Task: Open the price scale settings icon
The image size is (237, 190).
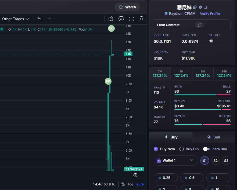Action: (x=135, y=175)
